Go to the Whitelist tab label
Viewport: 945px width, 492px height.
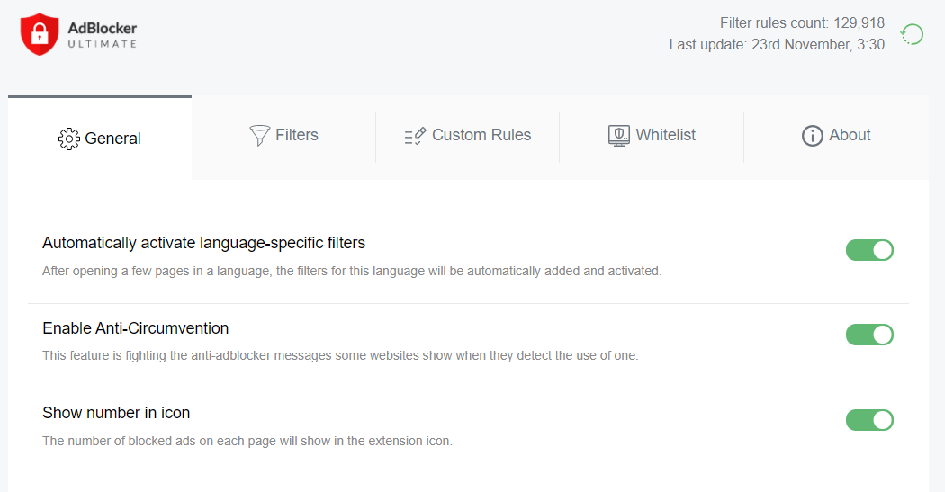coord(666,135)
